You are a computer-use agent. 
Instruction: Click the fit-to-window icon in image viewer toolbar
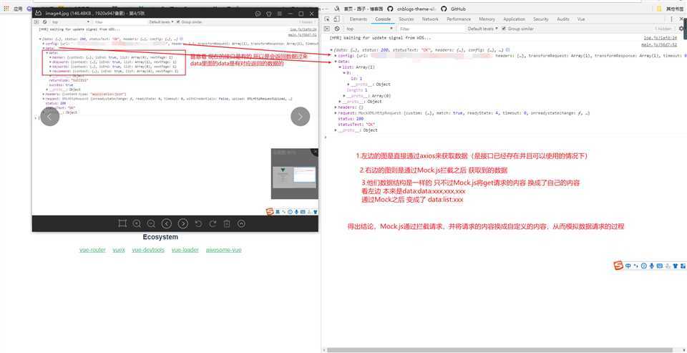[122, 223]
